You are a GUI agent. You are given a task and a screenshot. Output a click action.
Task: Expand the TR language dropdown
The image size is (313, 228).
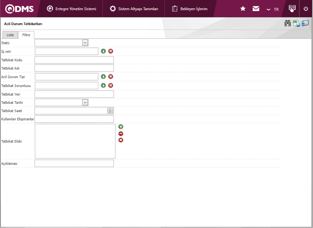tap(273, 10)
